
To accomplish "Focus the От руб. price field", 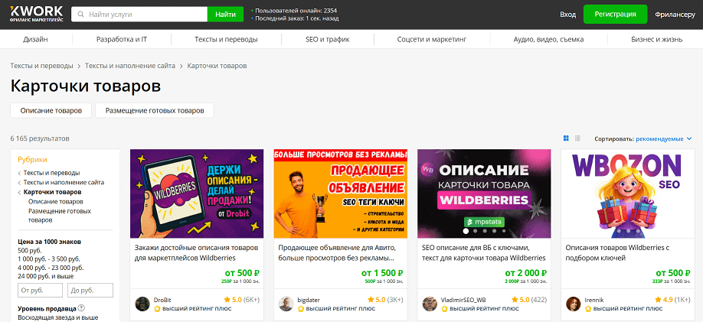I will pyautogui.click(x=41, y=290).
